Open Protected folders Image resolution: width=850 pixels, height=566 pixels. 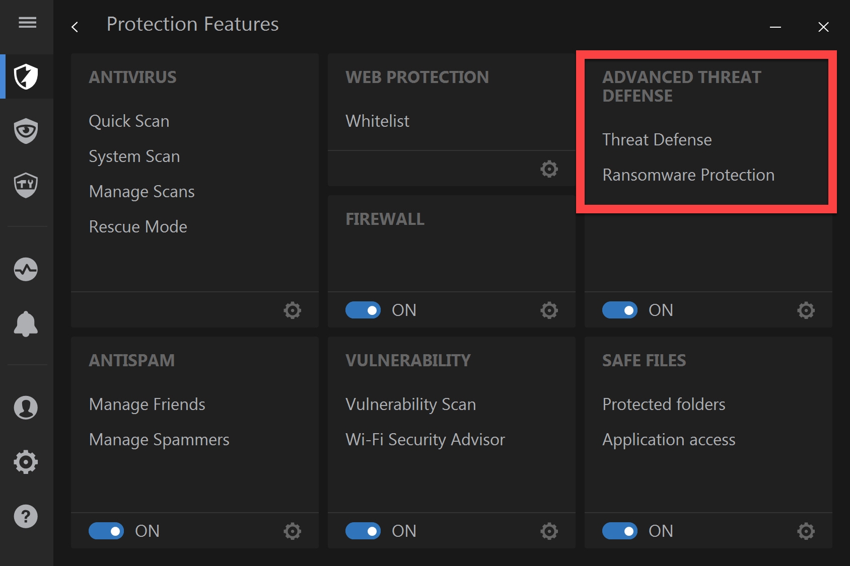point(664,405)
